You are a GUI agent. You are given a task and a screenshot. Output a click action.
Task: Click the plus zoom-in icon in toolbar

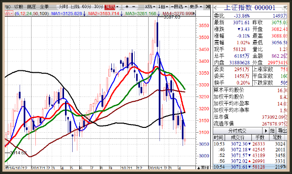[x=127, y=7]
